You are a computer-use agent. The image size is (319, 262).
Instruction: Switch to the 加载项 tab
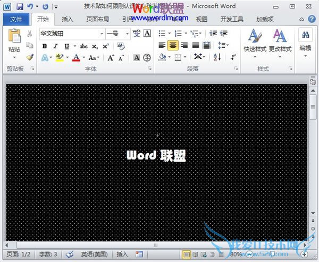click(x=265, y=19)
